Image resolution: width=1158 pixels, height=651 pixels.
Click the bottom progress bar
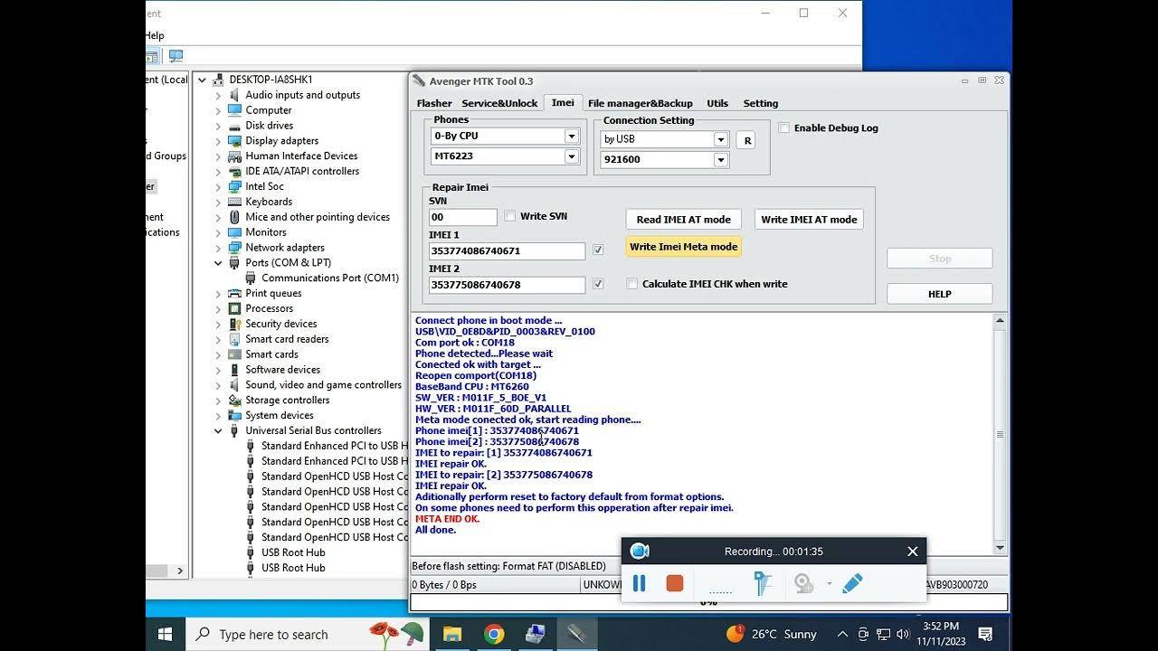point(708,602)
